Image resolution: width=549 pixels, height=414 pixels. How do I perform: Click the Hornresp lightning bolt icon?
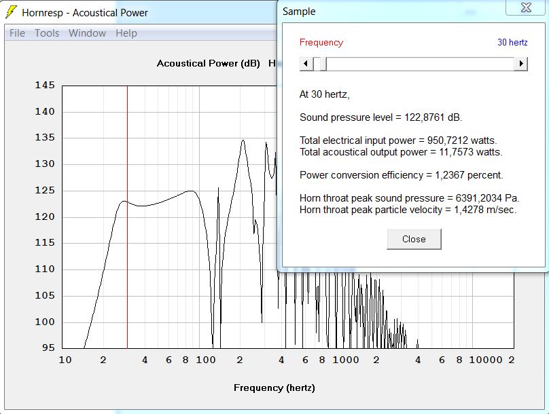[x=11, y=12]
